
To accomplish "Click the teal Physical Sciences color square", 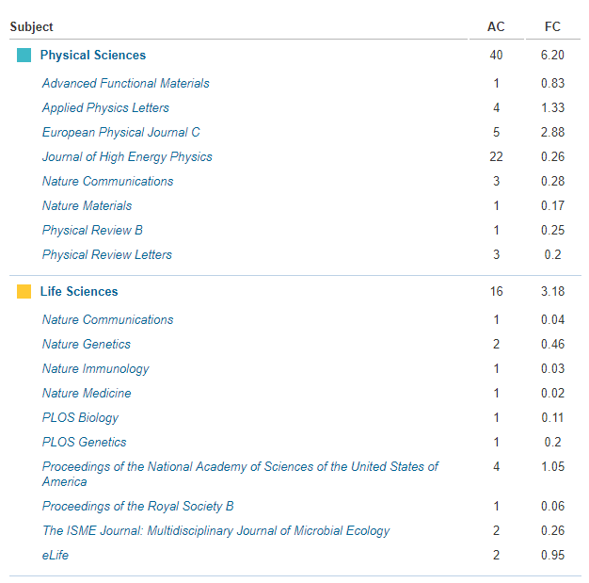I will 24,56.
